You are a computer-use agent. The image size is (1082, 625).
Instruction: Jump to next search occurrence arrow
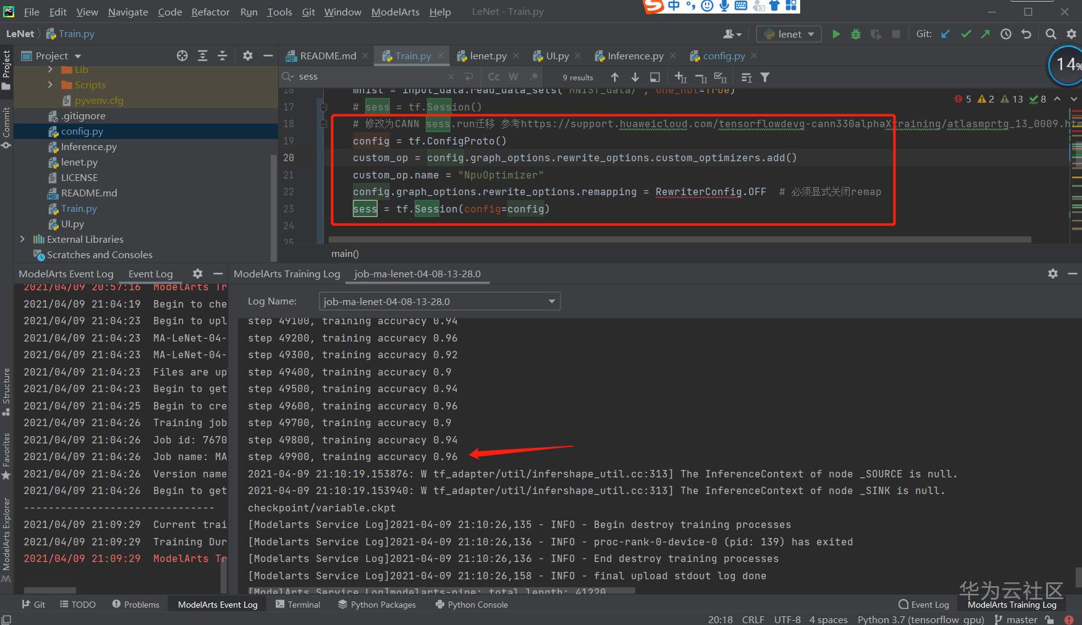[x=635, y=77]
